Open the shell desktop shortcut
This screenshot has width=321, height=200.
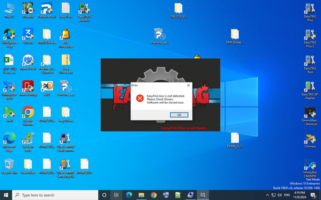click(x=9, y=114)
